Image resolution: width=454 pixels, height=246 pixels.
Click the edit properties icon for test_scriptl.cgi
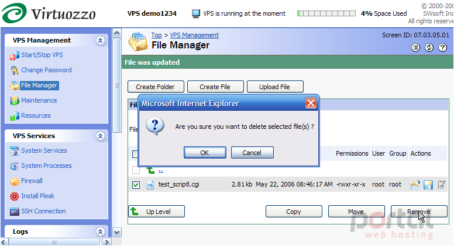(415, 185)
